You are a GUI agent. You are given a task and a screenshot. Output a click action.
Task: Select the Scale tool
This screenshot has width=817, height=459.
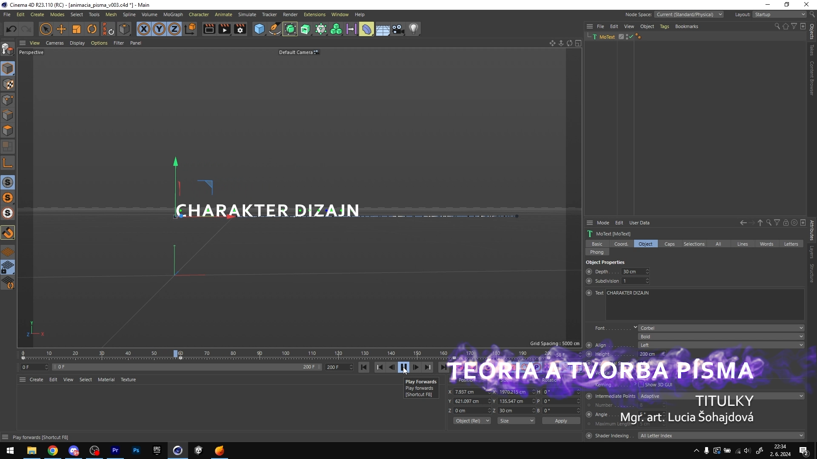[77, 29]
